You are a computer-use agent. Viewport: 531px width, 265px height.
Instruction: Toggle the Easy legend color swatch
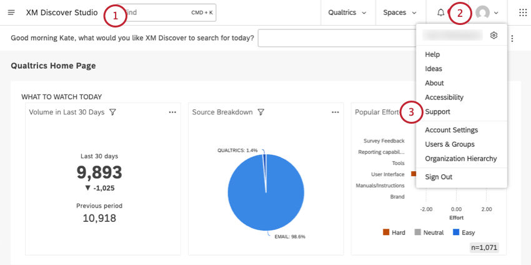pos(455,232)
